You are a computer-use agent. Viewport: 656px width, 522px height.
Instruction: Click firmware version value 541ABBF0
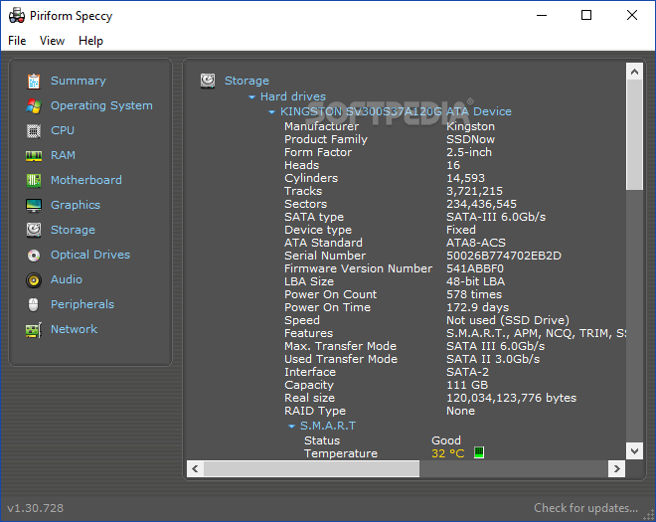tap(475, 268)
